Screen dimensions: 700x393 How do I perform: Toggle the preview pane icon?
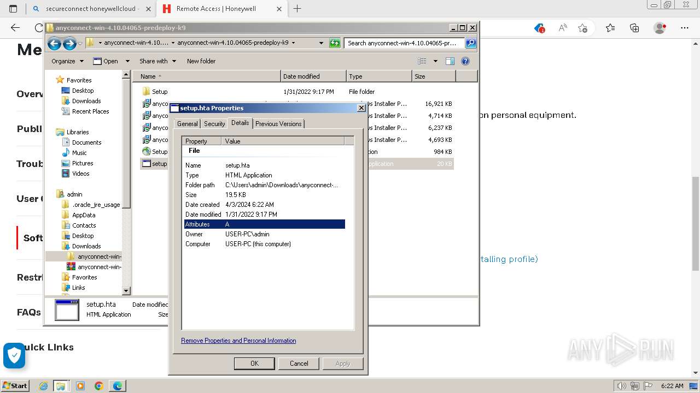(450, 61)
